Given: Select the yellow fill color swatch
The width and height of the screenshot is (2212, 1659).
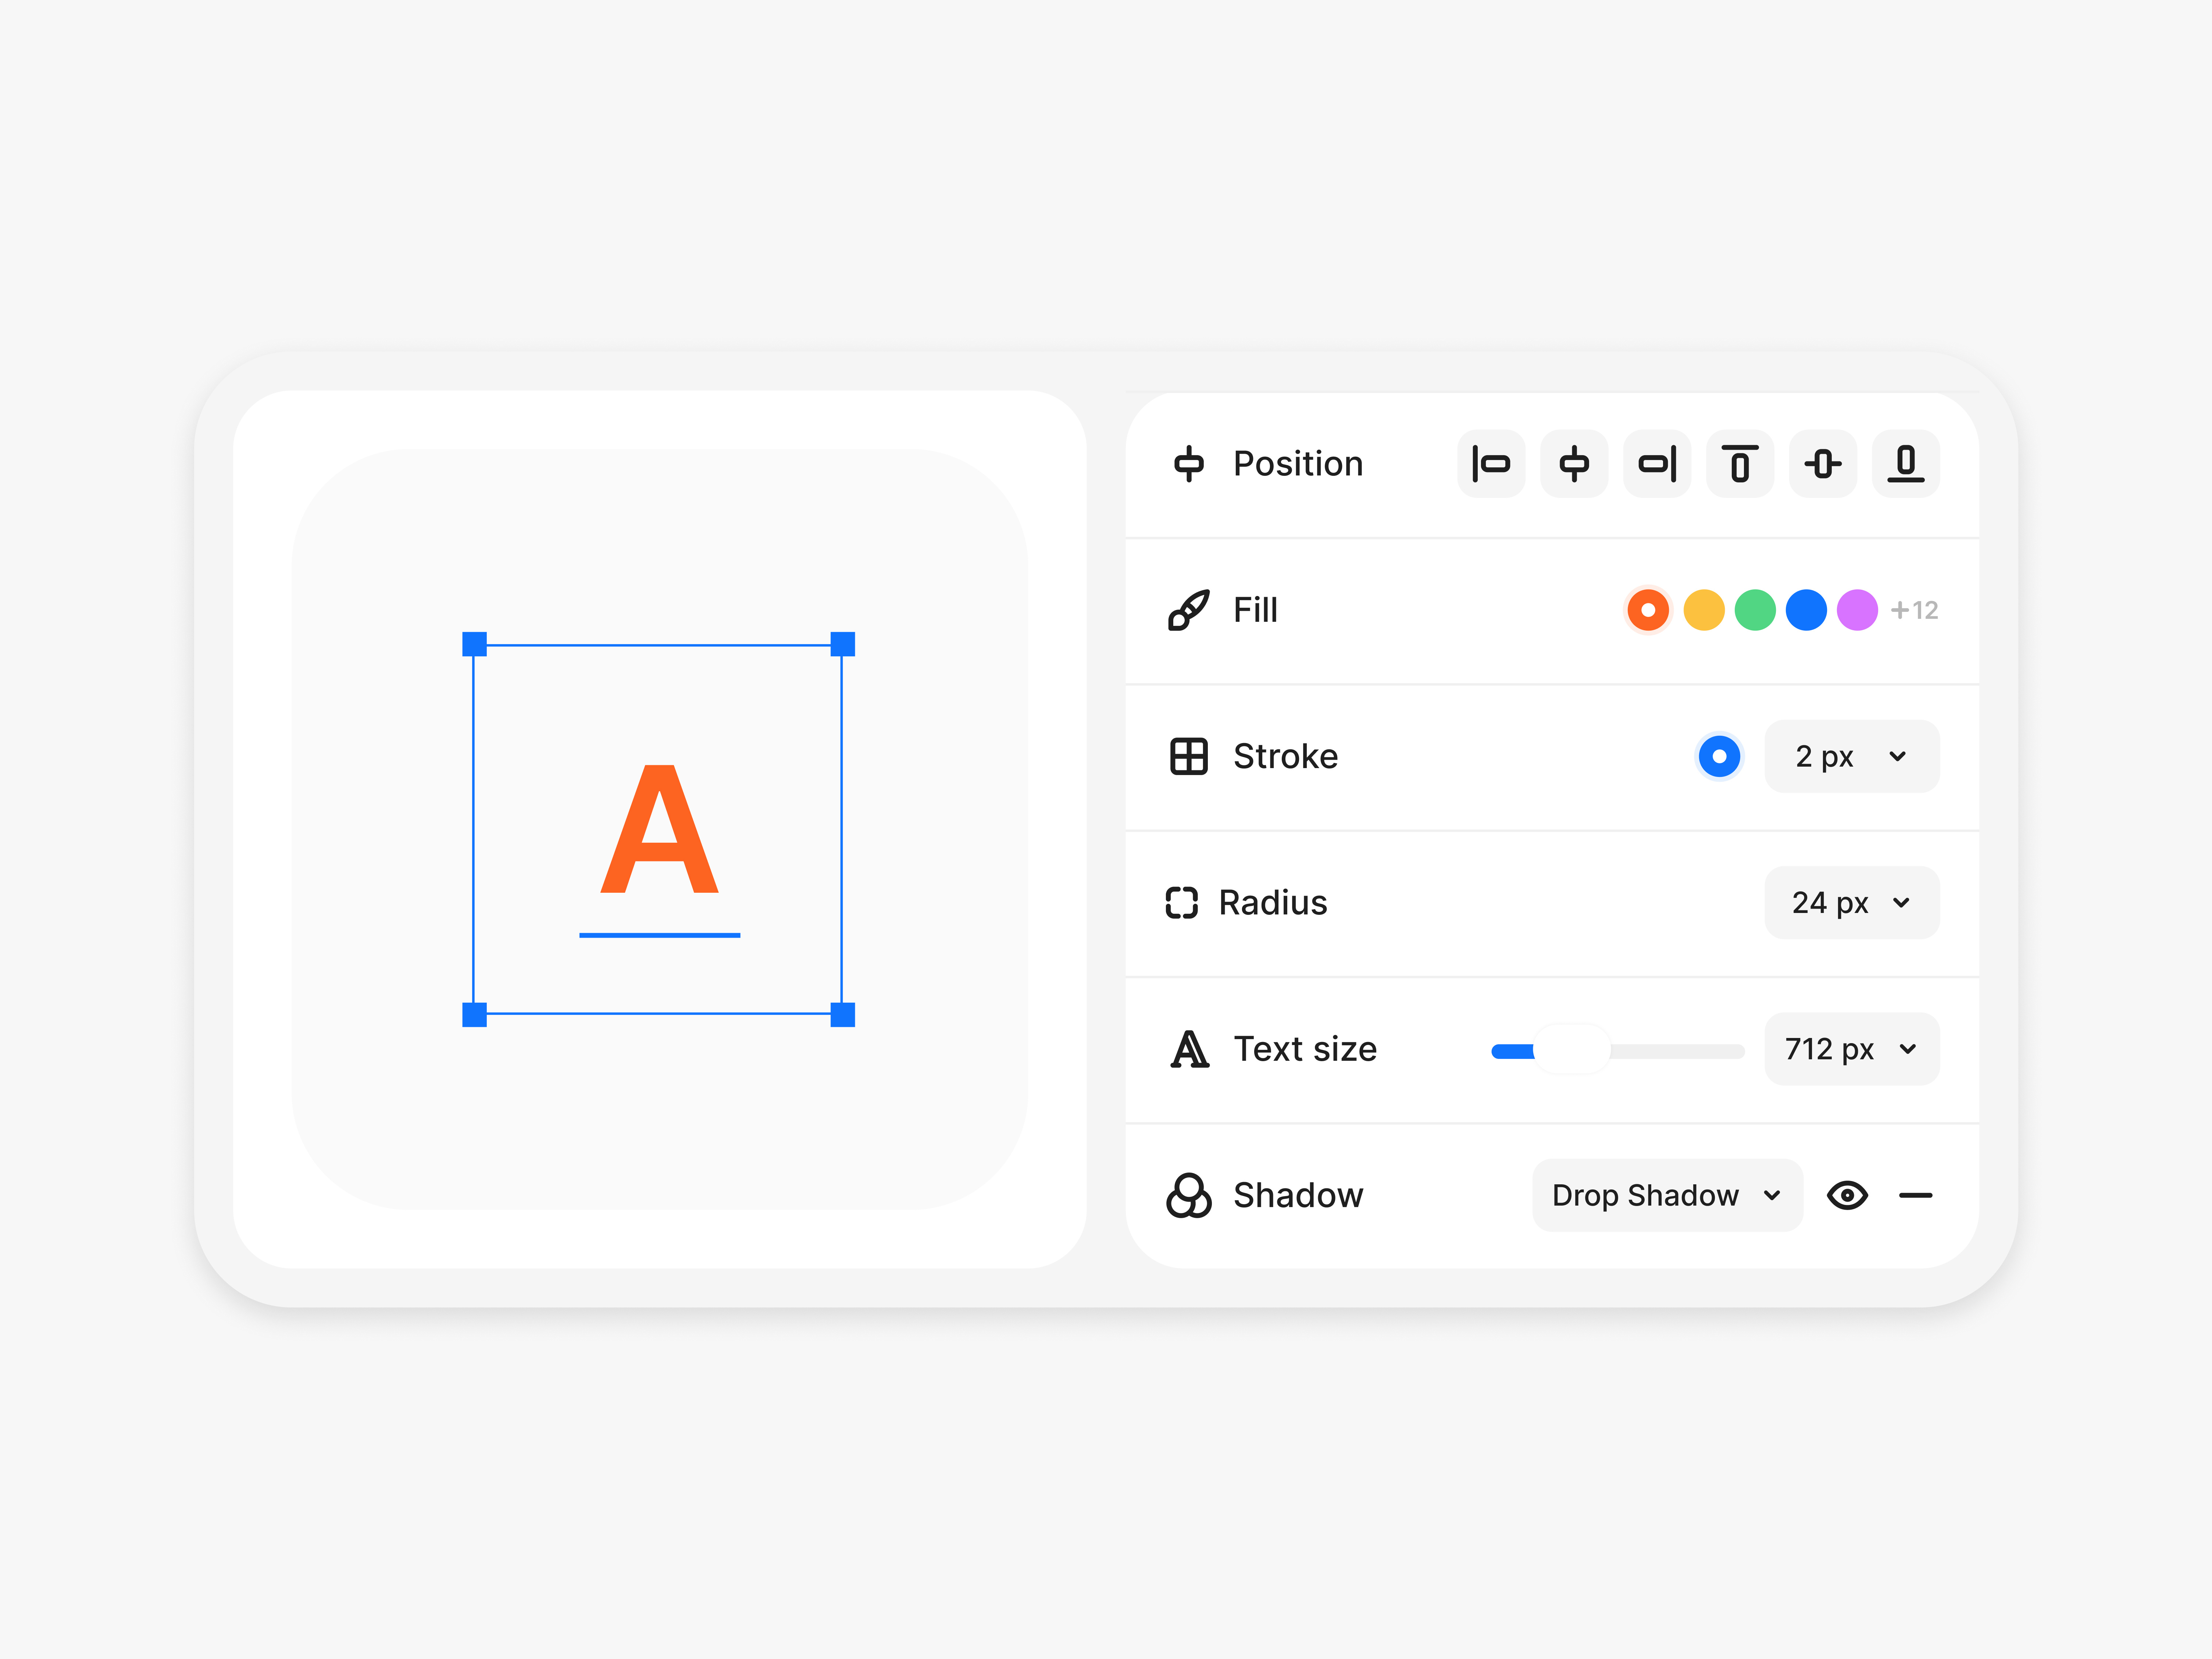Looking at the screenshot, I should tap(1704, 610).
